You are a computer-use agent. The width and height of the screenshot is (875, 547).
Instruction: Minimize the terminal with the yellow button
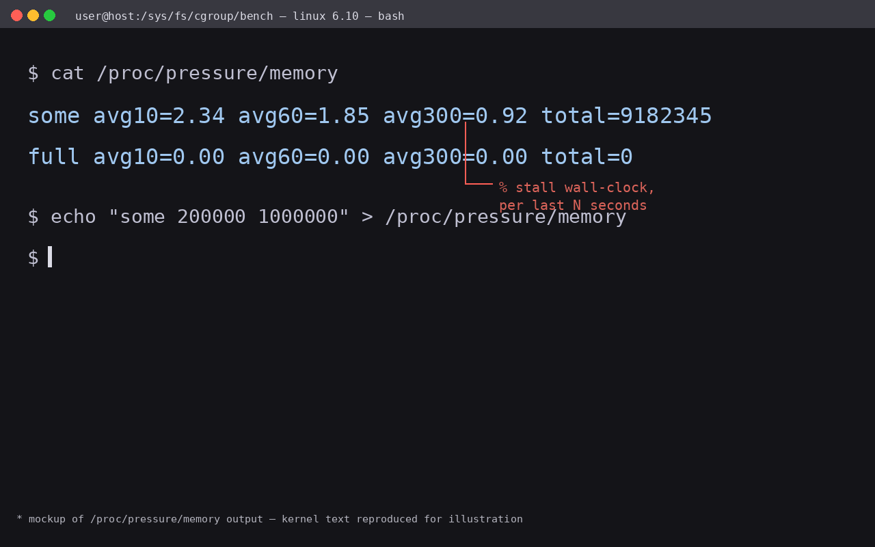tap(33, 15)
